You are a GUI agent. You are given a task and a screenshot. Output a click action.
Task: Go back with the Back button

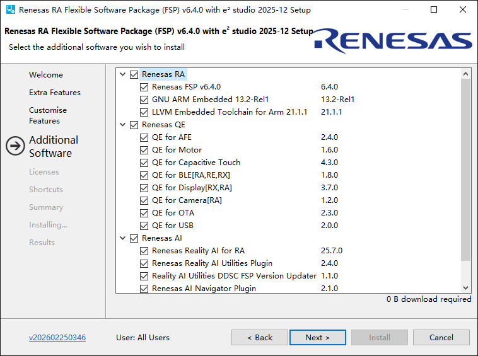pyautogui.click(x=260, y=338)
